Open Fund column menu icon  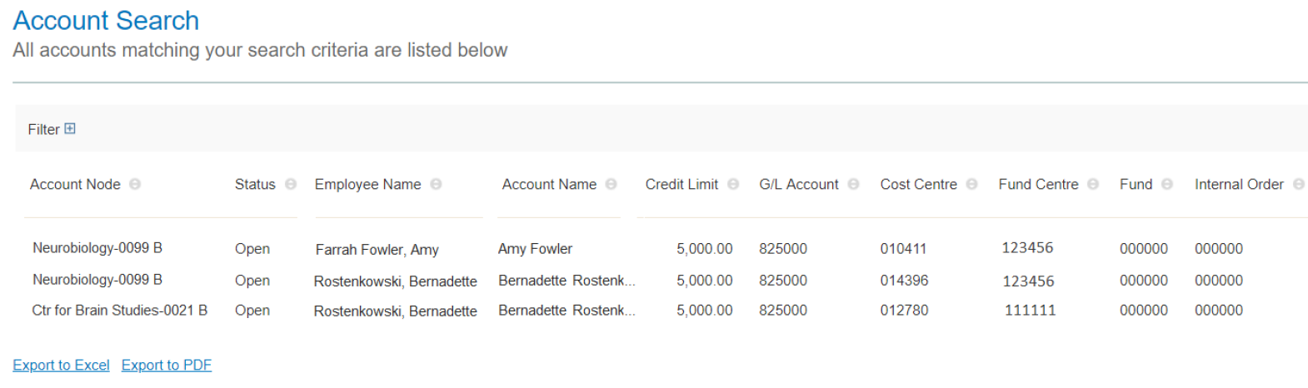pos(1166,184)
